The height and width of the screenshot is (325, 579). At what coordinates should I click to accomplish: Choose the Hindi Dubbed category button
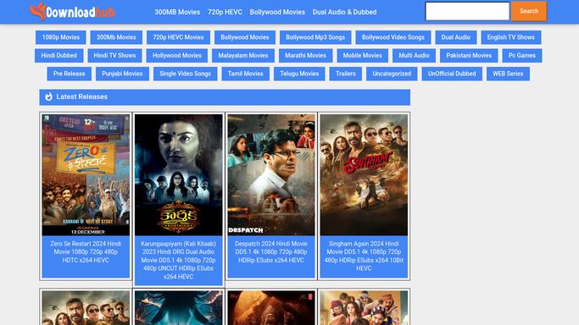point(59,56)
